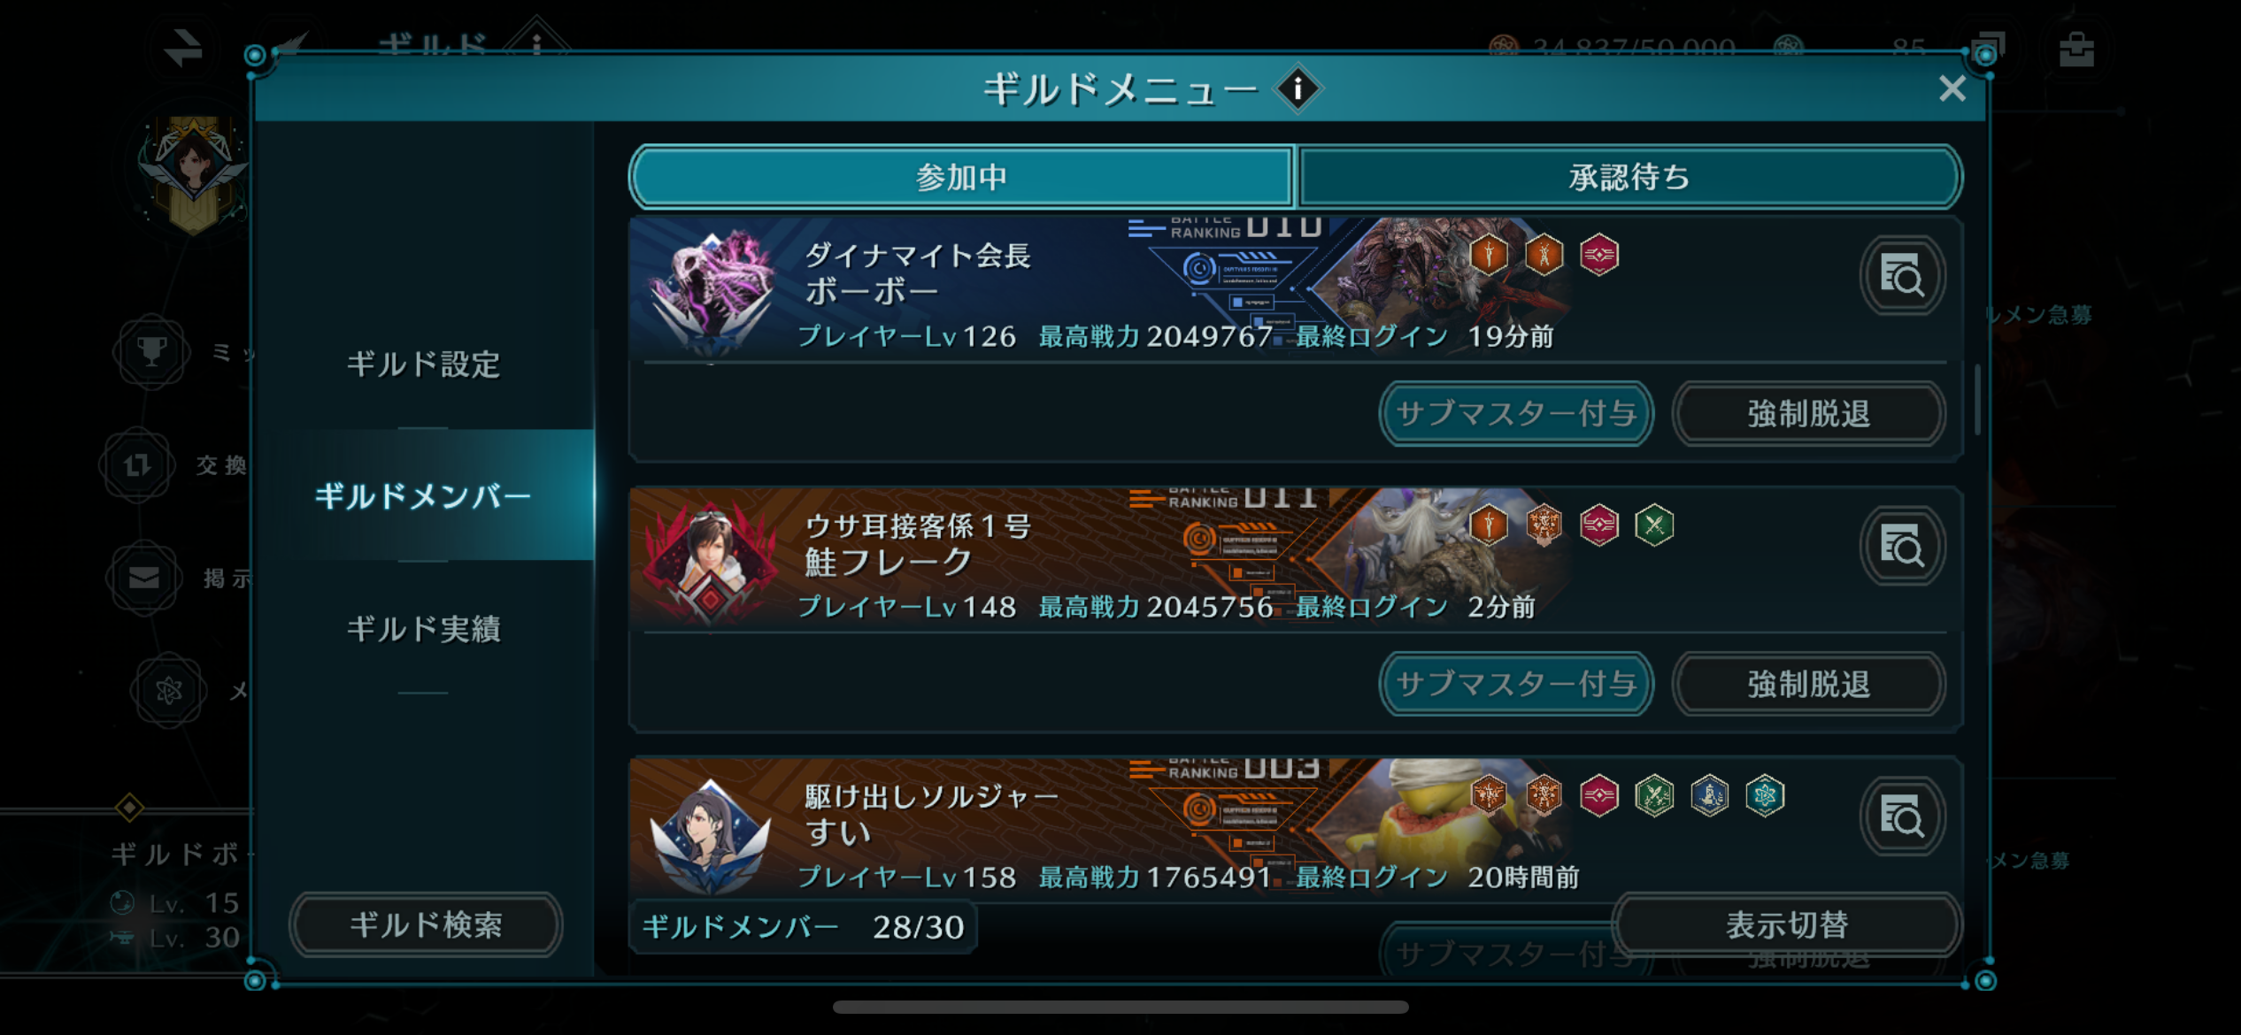Viewport: 2241px width, 1035px height.
Task: Click the member list scrollbar handle
Action: tap(1976, 399)
